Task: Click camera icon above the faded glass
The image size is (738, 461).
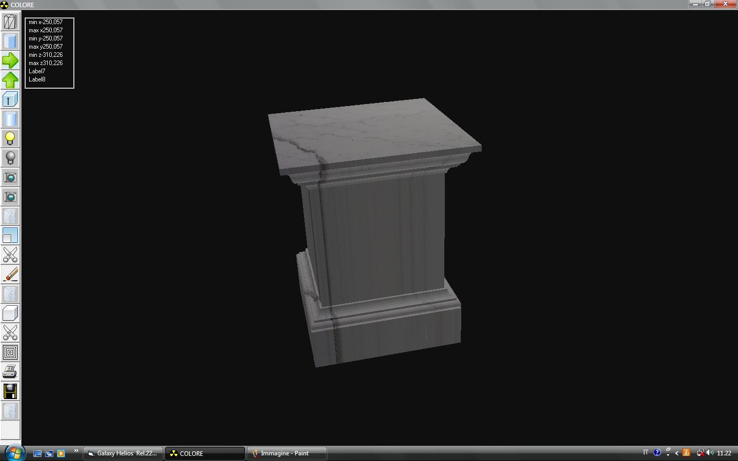Action: (x=10, y=197)
